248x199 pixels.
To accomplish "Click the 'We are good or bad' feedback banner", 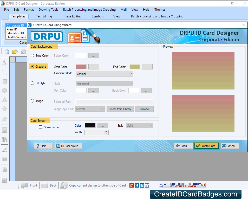I will pos(182,185).
